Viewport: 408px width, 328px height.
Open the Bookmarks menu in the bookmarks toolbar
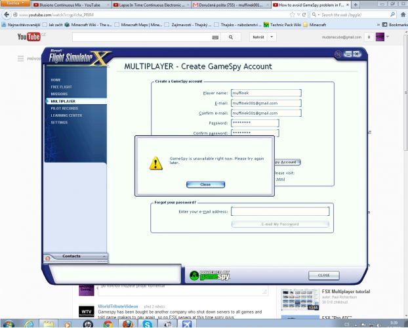point(395,25)
